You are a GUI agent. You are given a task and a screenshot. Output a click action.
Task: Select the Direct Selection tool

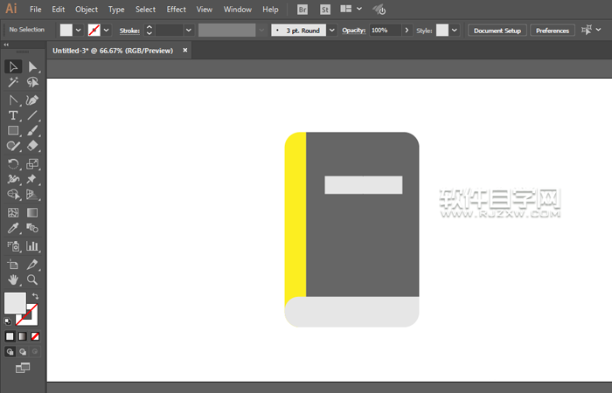[32, 66]
